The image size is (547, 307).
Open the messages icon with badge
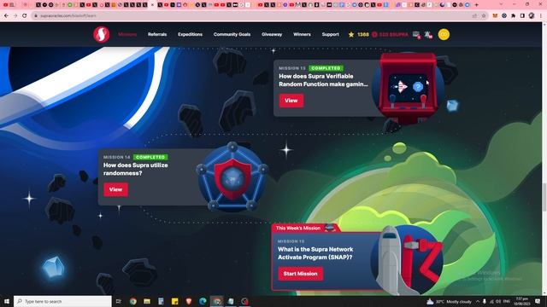[416, 35]
